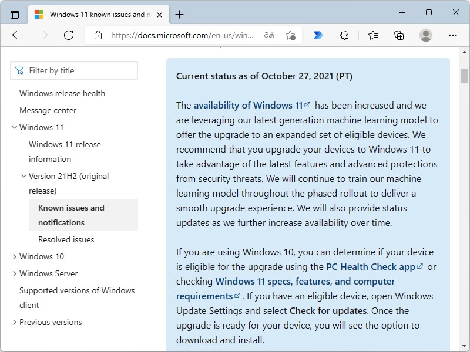Screen dimensions: 470x352
Task: Open the blue Power Automate extension icon
Action: (317, 35)
